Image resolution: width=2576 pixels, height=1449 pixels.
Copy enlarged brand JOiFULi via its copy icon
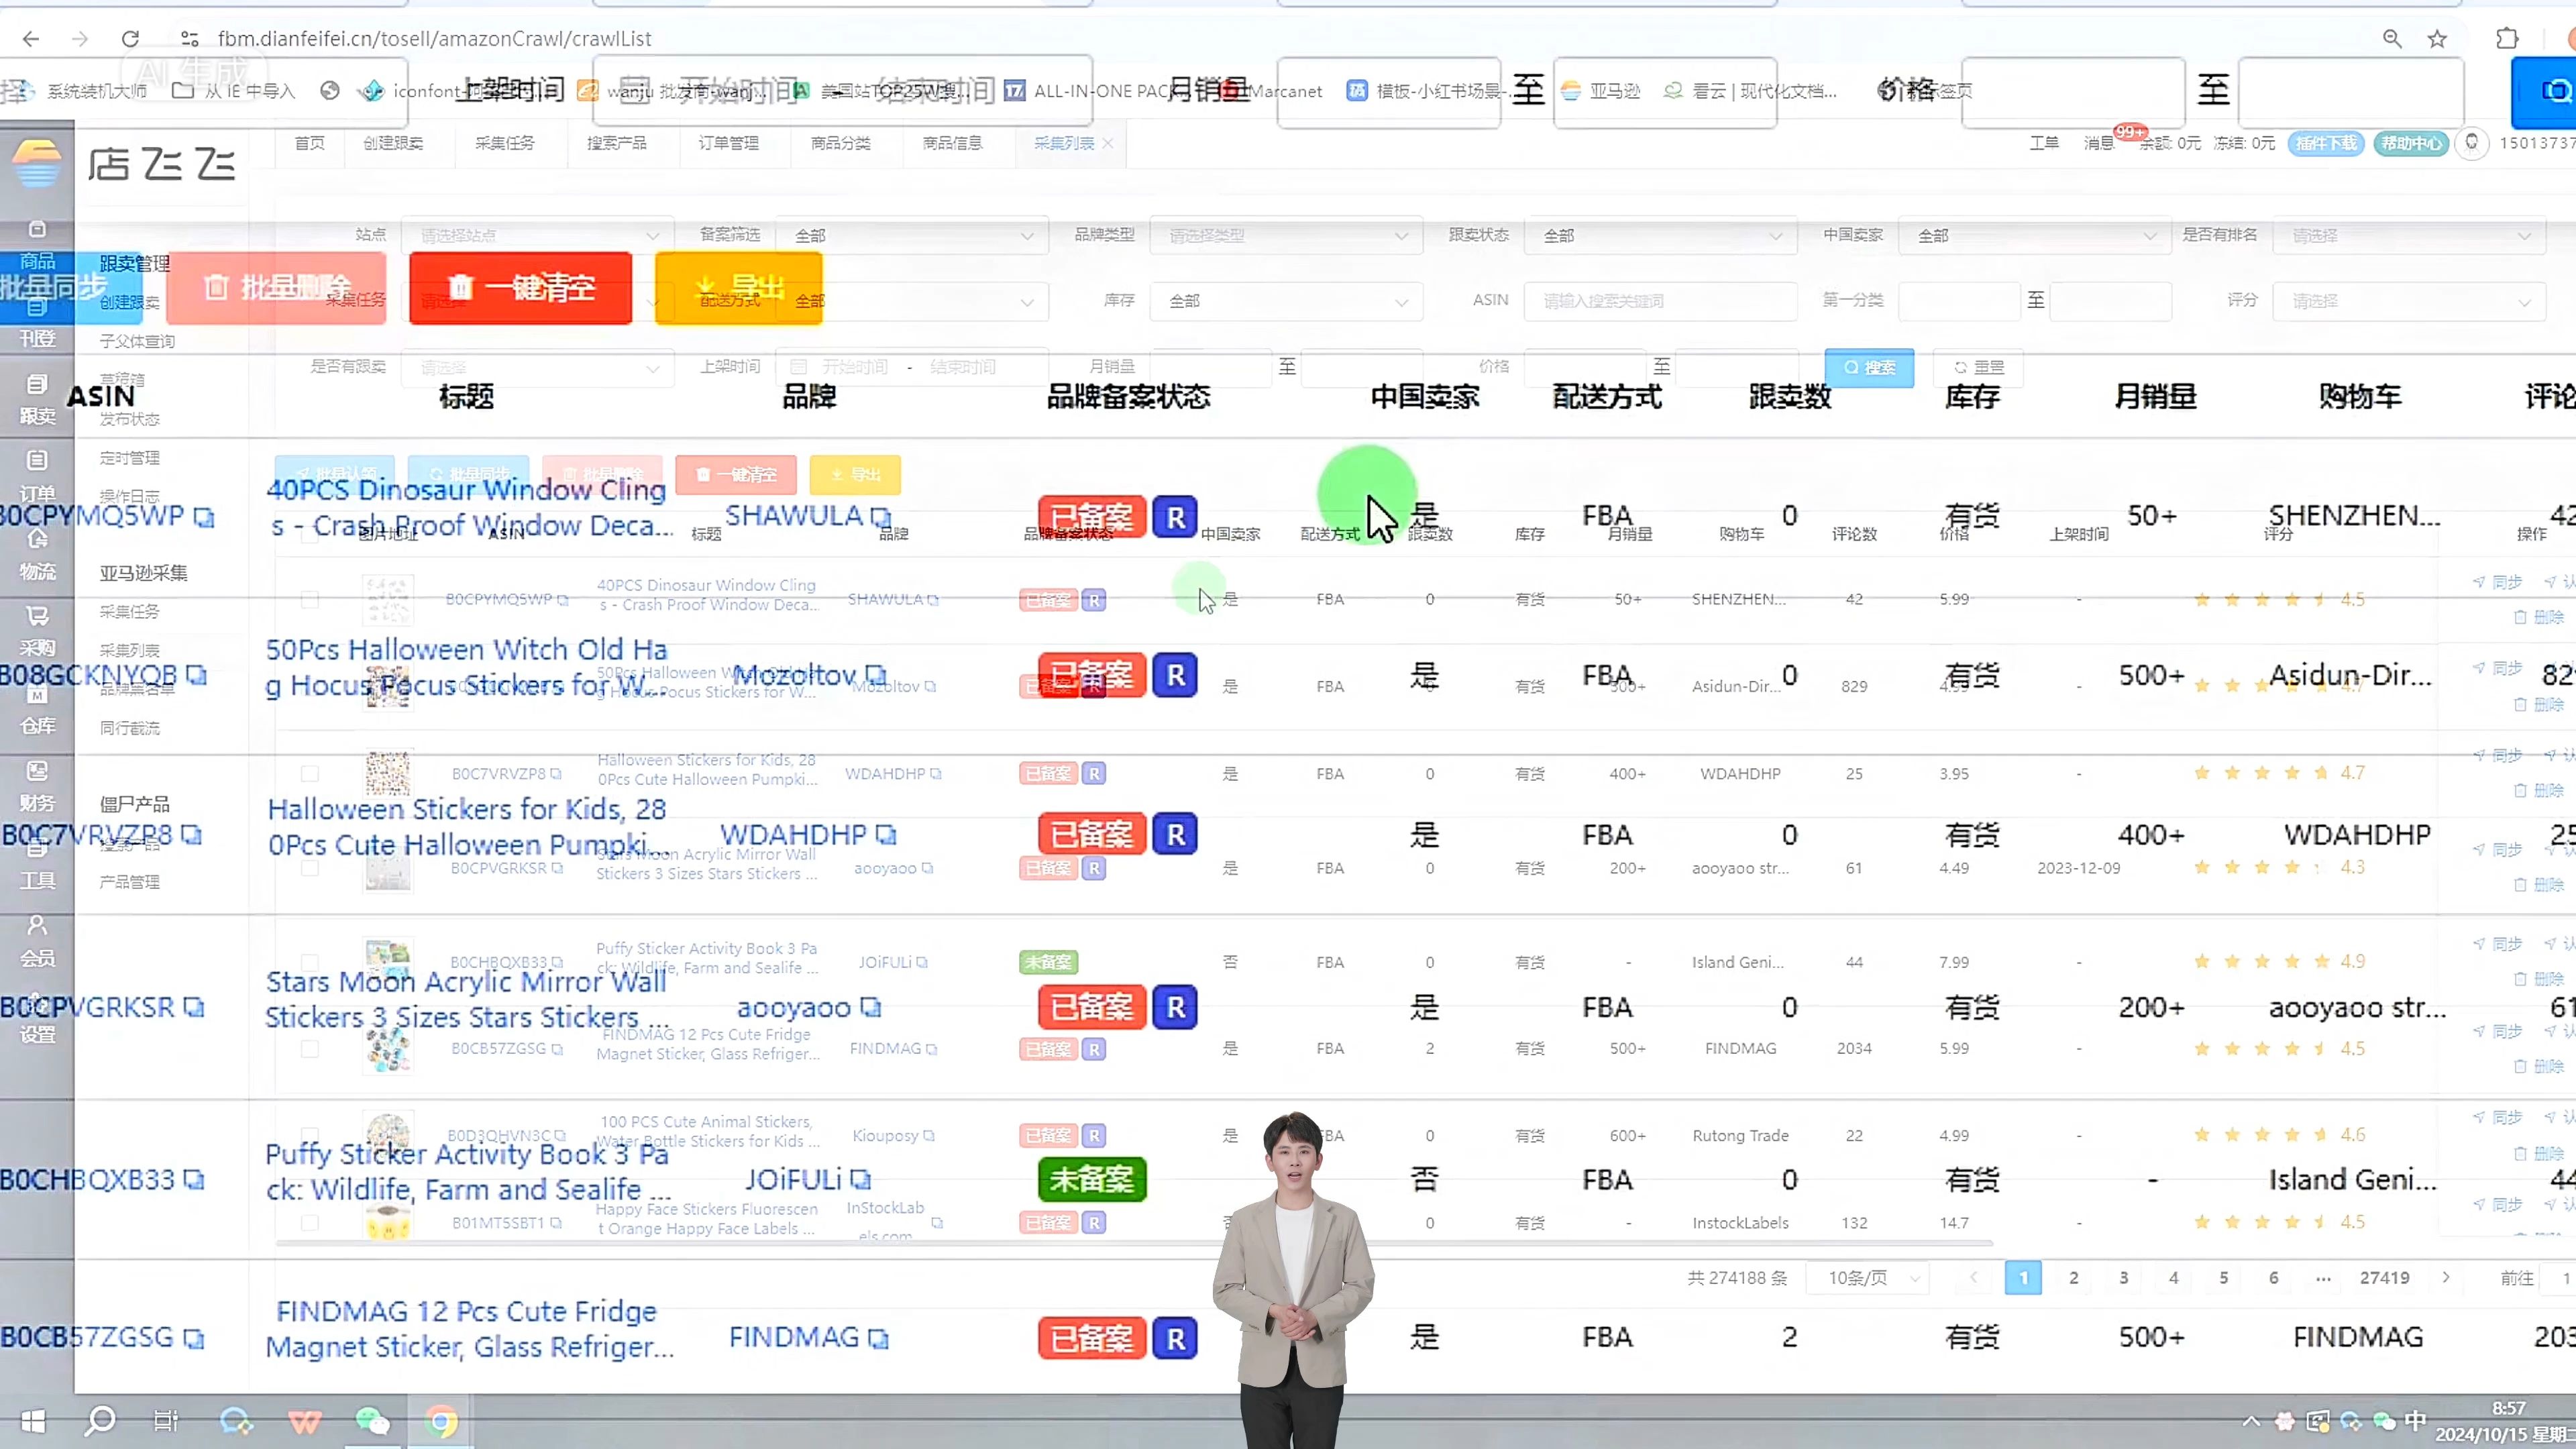tap(860, 1180)
